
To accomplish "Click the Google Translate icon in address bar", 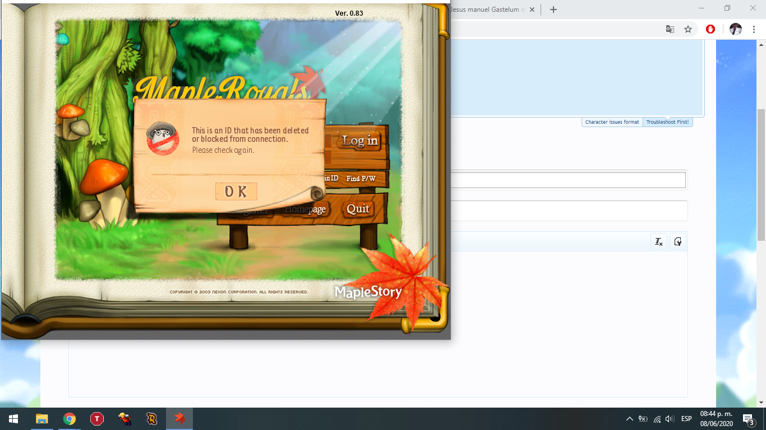I will pyautogui.click(x=670, y=29).
